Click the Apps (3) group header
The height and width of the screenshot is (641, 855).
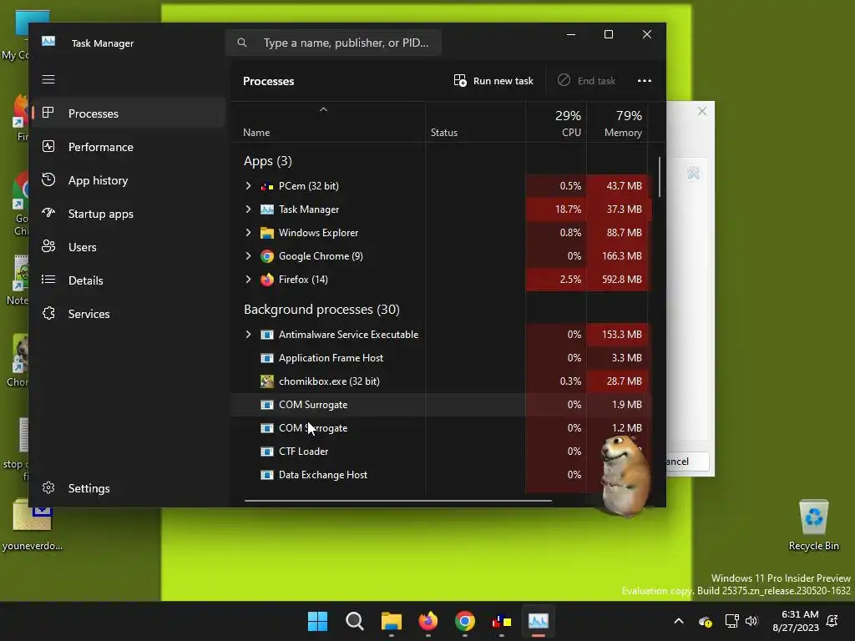pyautogui.click(x=268, y=161)
